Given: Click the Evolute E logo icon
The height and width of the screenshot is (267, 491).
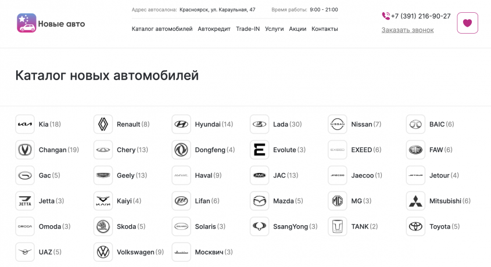Looking at the screenshot, I should tap(259, 150).
